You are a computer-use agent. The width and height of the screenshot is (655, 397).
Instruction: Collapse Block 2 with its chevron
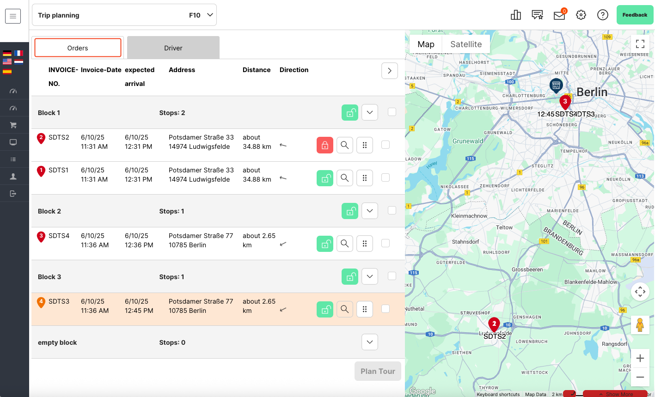click(370, 211)
